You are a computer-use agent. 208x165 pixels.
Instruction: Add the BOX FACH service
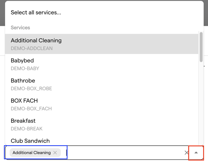[x=102, y=104]
